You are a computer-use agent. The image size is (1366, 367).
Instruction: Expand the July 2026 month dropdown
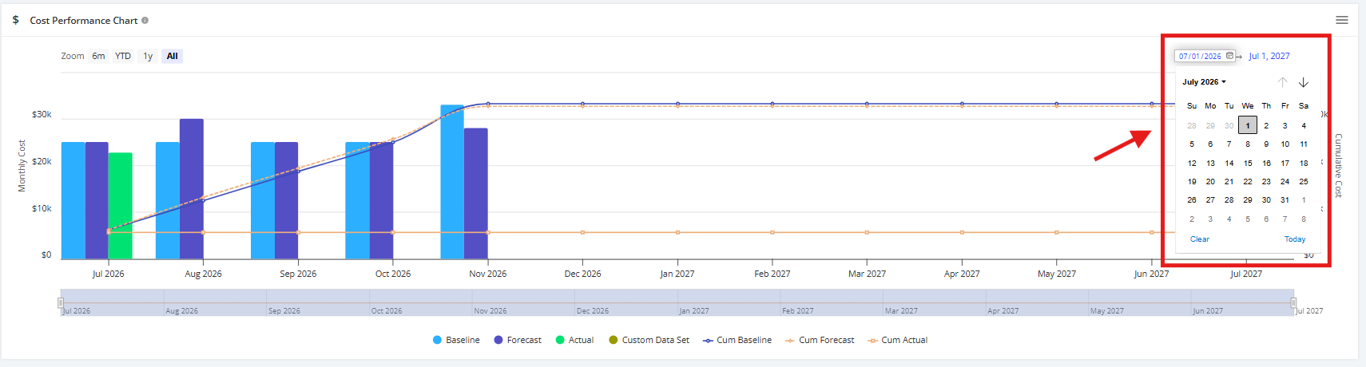(1204, 82)
